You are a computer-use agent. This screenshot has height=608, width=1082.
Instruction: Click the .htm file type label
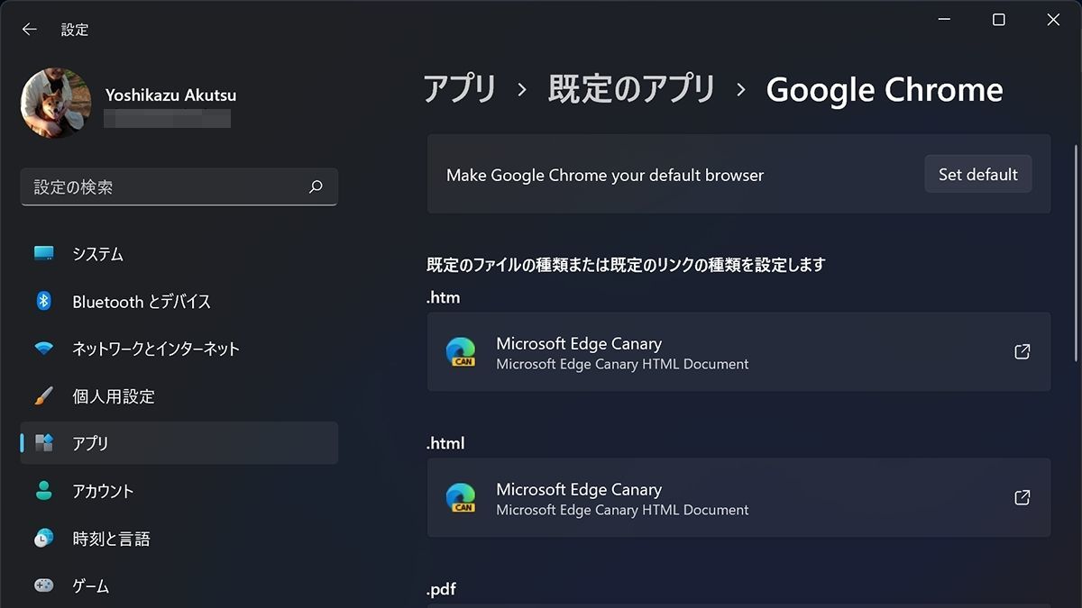pyautogui.click(x=444, y=297)
